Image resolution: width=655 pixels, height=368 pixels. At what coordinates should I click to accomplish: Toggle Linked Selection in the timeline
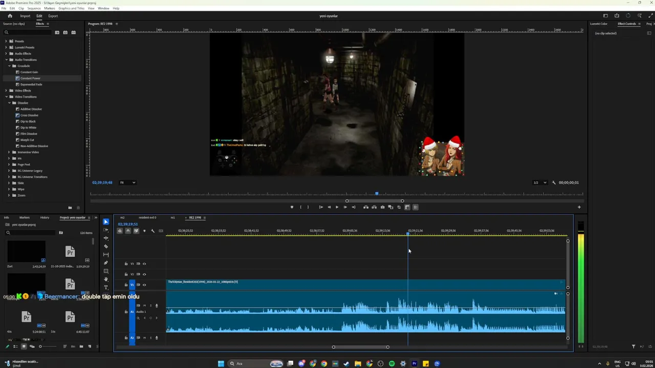[x=136, y=231]
